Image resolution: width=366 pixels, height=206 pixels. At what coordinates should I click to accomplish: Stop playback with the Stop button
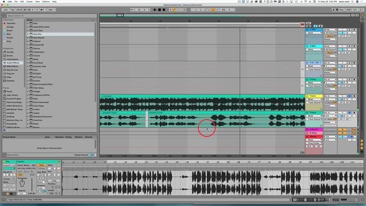point(160,10)
